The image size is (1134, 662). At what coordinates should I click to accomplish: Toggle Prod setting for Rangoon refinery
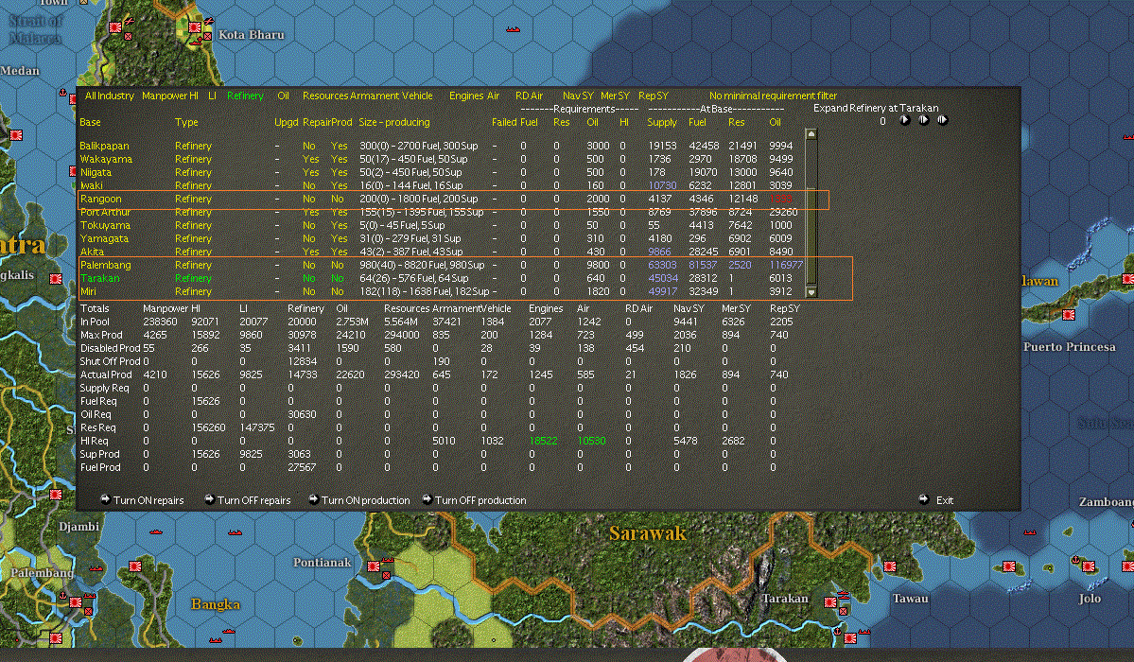337,199
